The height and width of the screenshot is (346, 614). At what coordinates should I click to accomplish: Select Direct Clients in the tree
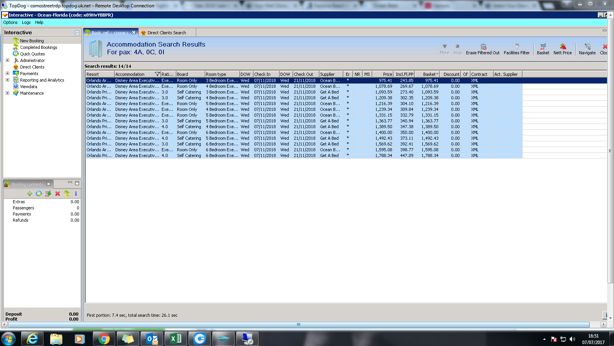click(32, 67)
